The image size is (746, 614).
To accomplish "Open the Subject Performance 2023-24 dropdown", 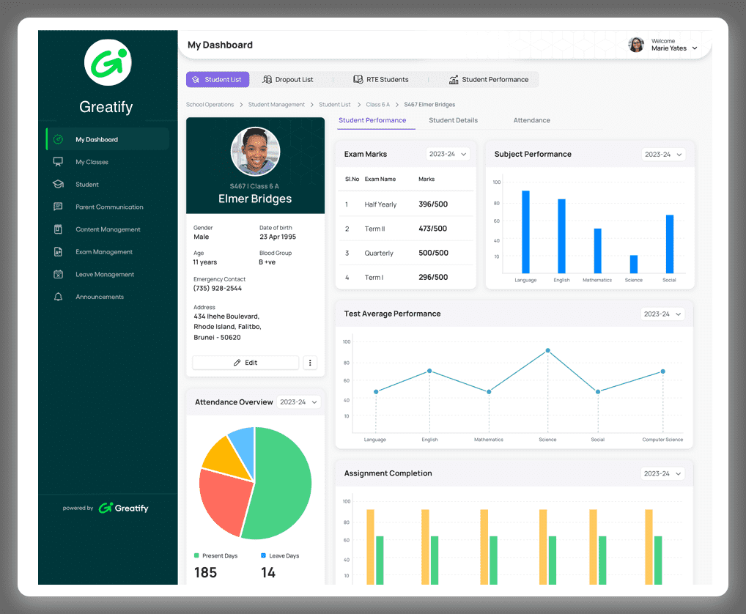I will tap(663, 155).
